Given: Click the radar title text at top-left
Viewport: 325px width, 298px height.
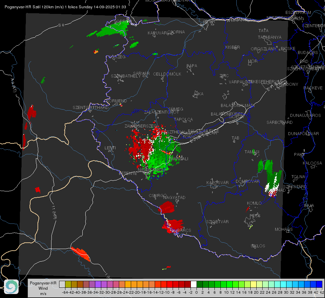Looking at the screenshot, I should [x=65, y=7].
